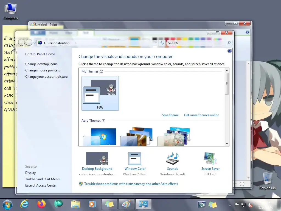Viewport: 281px width, 211px height.
Task: Click the sticky notes icon beside the tray
Action: (213, 204)
